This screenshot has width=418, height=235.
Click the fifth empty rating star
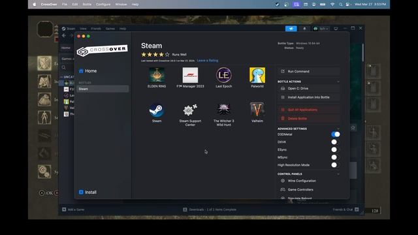(167, 54)
